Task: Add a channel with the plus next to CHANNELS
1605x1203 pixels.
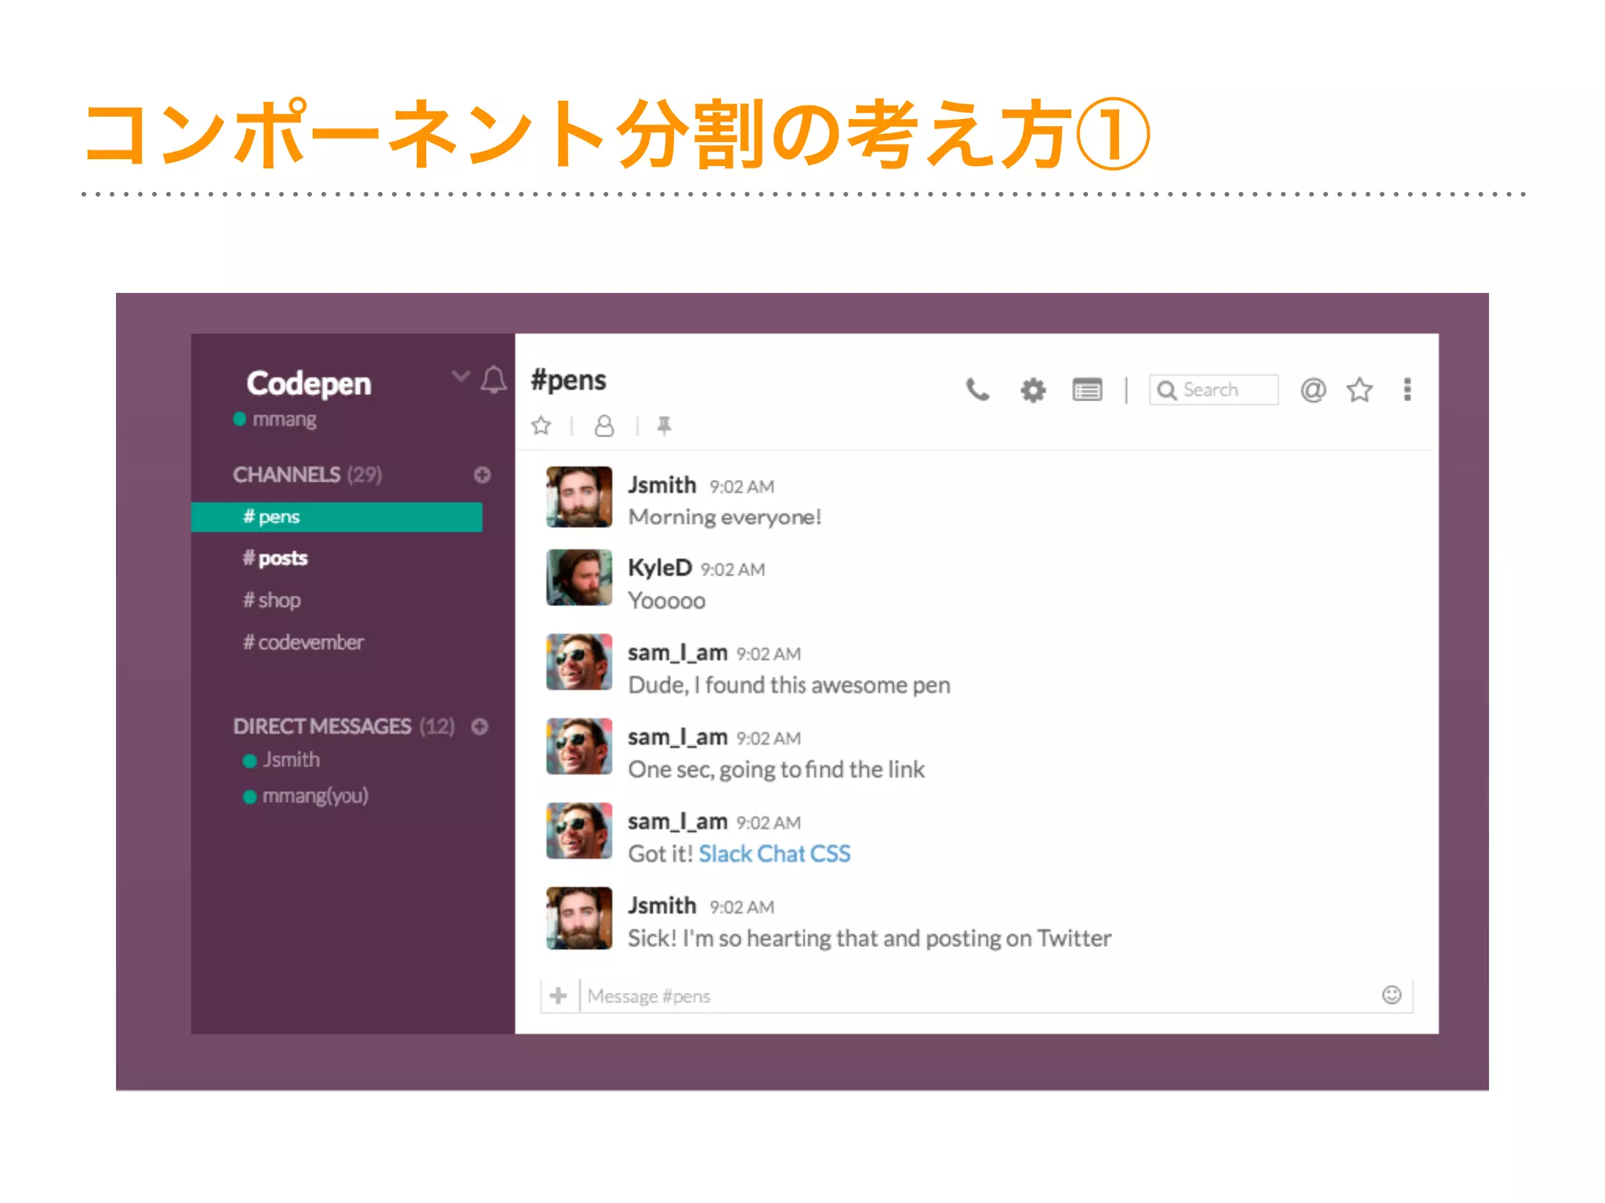Action: click(482, 475)
